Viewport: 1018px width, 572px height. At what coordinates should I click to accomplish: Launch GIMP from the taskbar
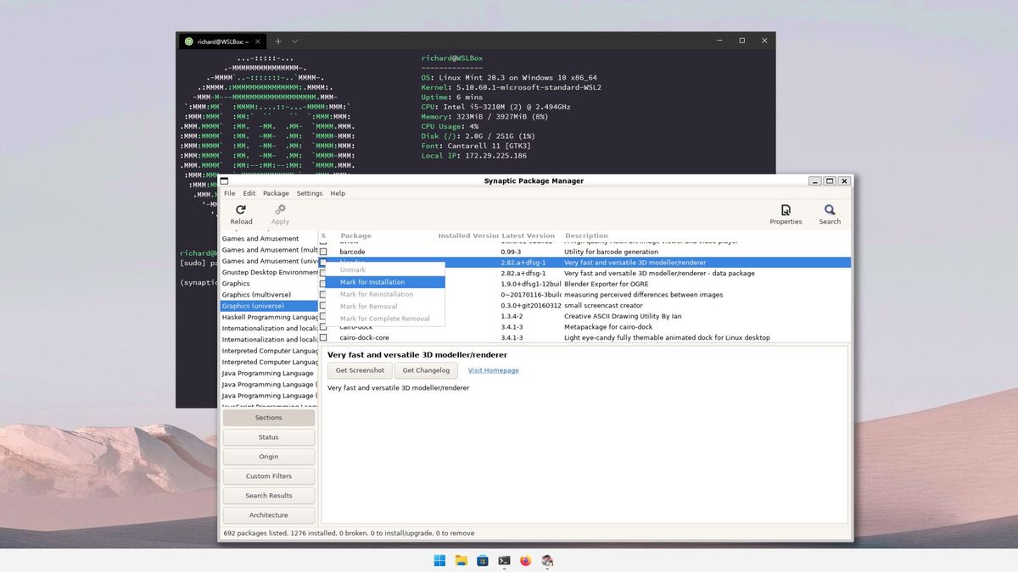(x=547, y=560)
